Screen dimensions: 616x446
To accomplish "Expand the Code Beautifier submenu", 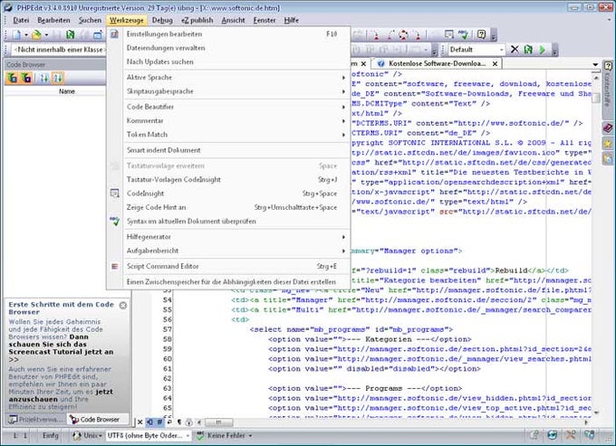I will [228, 107].
